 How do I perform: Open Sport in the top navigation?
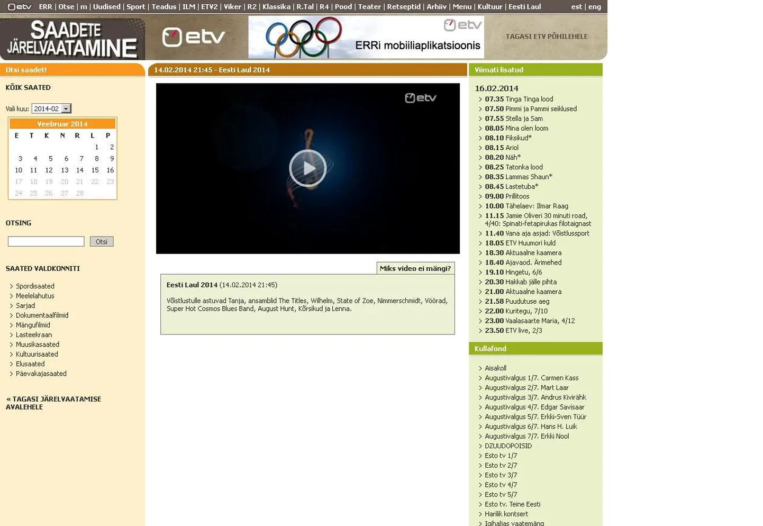click(136, 7)
